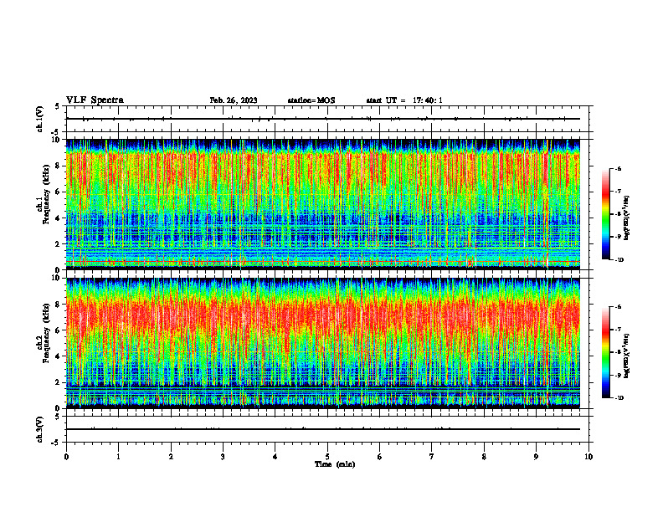This screenshot has width=663, height=512.
Task: Click the time axis tick label "5"
Action: (327, 457)
